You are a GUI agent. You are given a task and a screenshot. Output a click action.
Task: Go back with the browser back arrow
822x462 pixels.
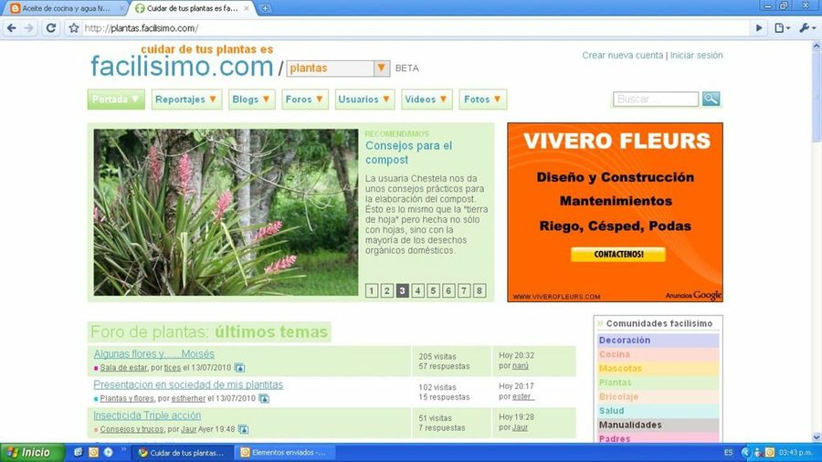pyautogui.click(x=12, y=28)
